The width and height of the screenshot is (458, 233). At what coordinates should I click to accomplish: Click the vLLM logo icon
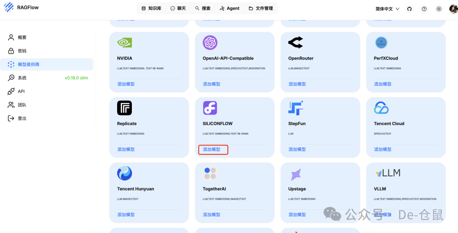(x=388, y=173)
